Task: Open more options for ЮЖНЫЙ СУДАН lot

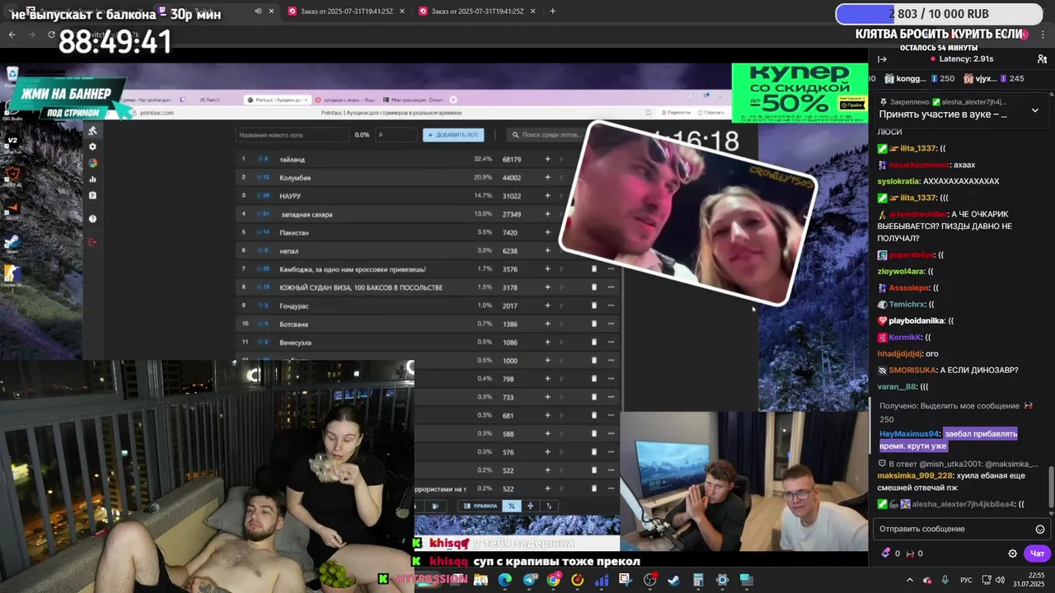Action: pyautogui.click(x=611, y=287)
